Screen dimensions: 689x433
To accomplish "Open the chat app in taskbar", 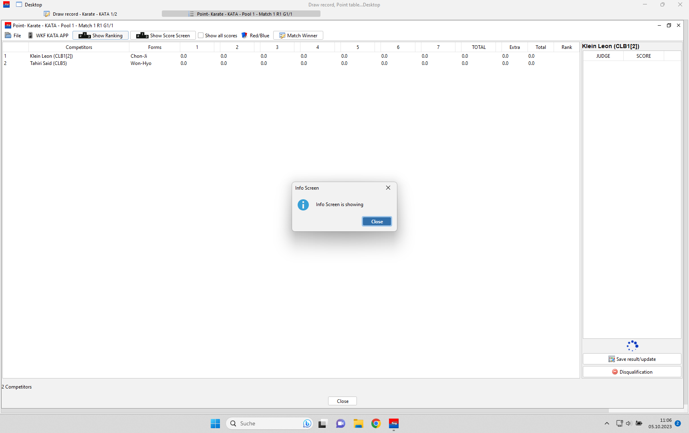I will [x=340, y=423].
